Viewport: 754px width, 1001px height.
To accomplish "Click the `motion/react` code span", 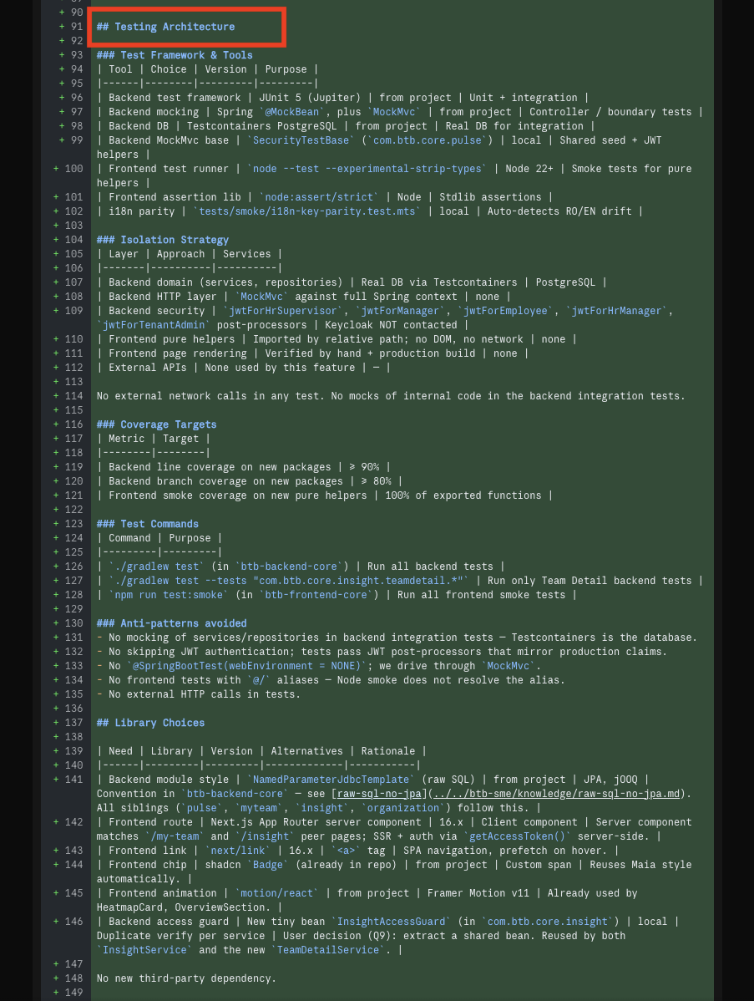I will click(x=277, y=893).
